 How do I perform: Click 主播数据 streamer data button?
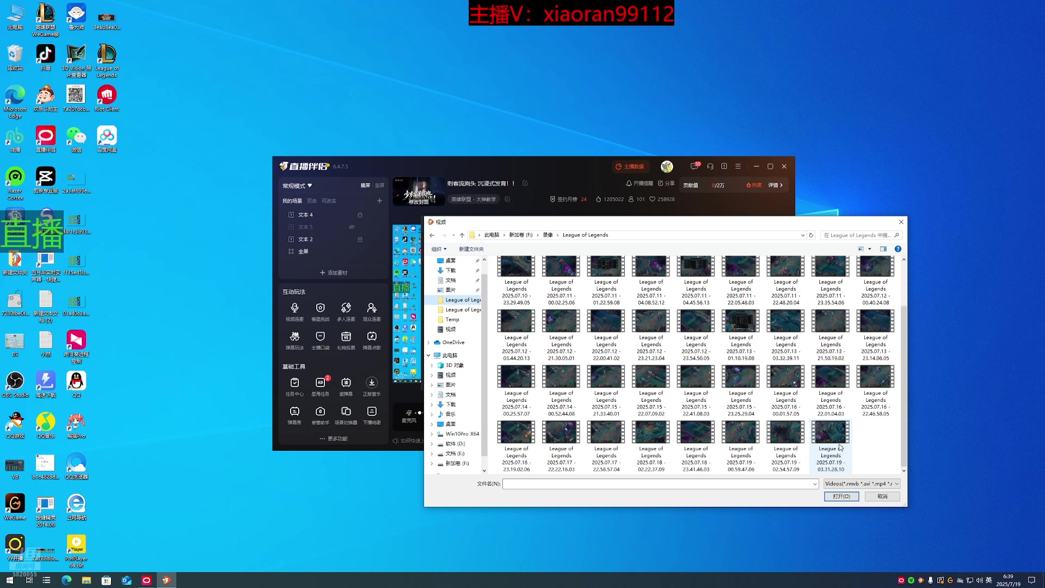[630, 167]
